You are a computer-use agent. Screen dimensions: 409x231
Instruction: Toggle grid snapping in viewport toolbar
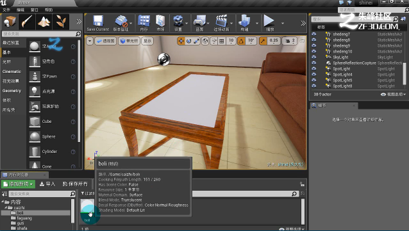[x=222, y=41]
